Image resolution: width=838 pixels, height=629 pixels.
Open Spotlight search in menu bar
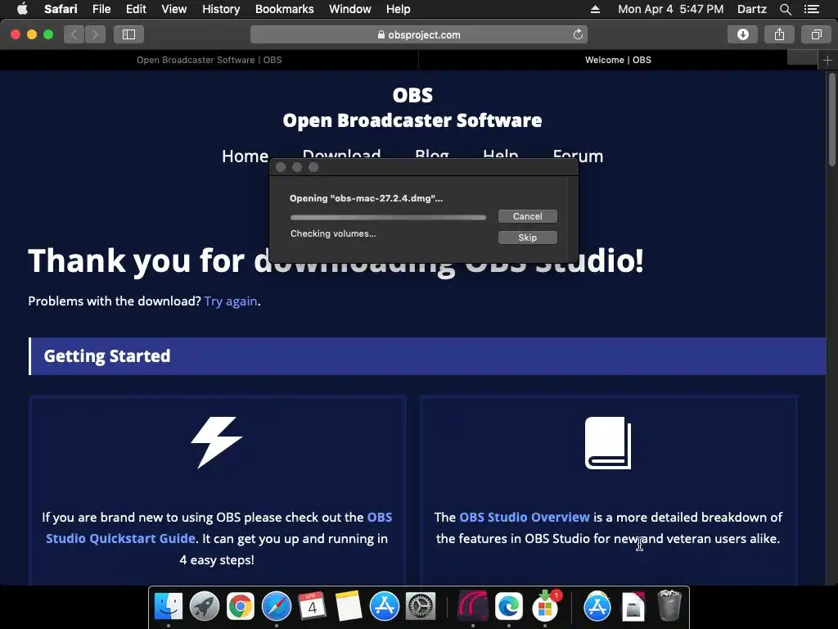point(785,9)
